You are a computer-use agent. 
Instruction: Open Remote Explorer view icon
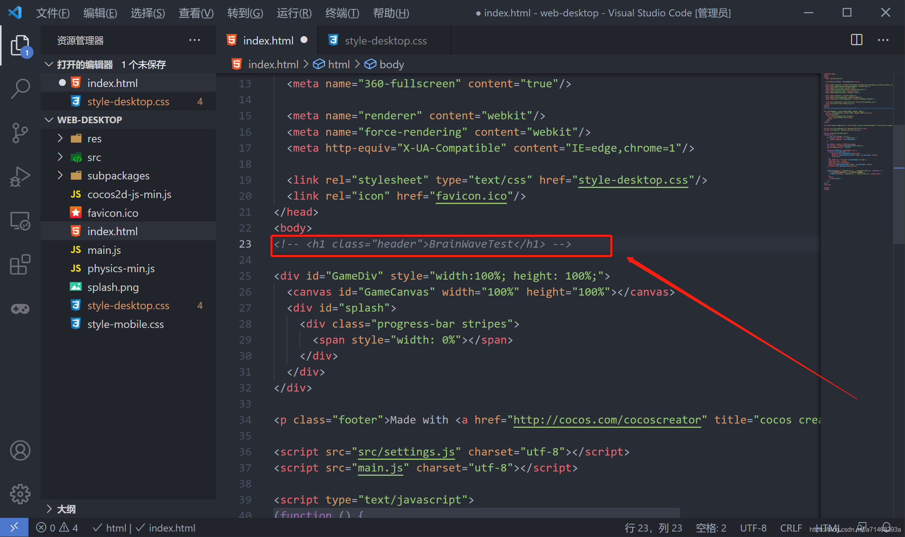point(20,221)
